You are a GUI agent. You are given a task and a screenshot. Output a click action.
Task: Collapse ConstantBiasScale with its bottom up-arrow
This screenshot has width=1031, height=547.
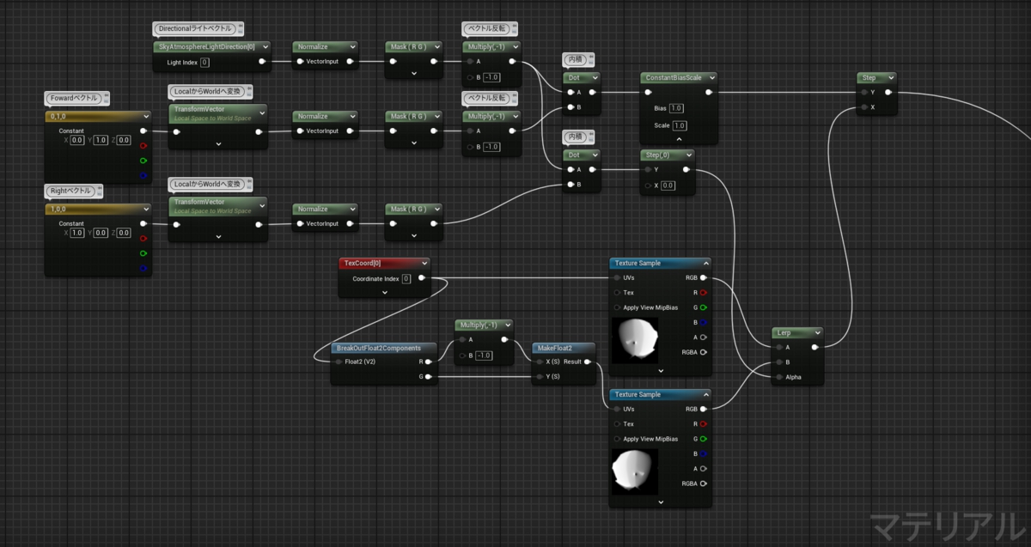pyautogui.click(x=679, y=139)
